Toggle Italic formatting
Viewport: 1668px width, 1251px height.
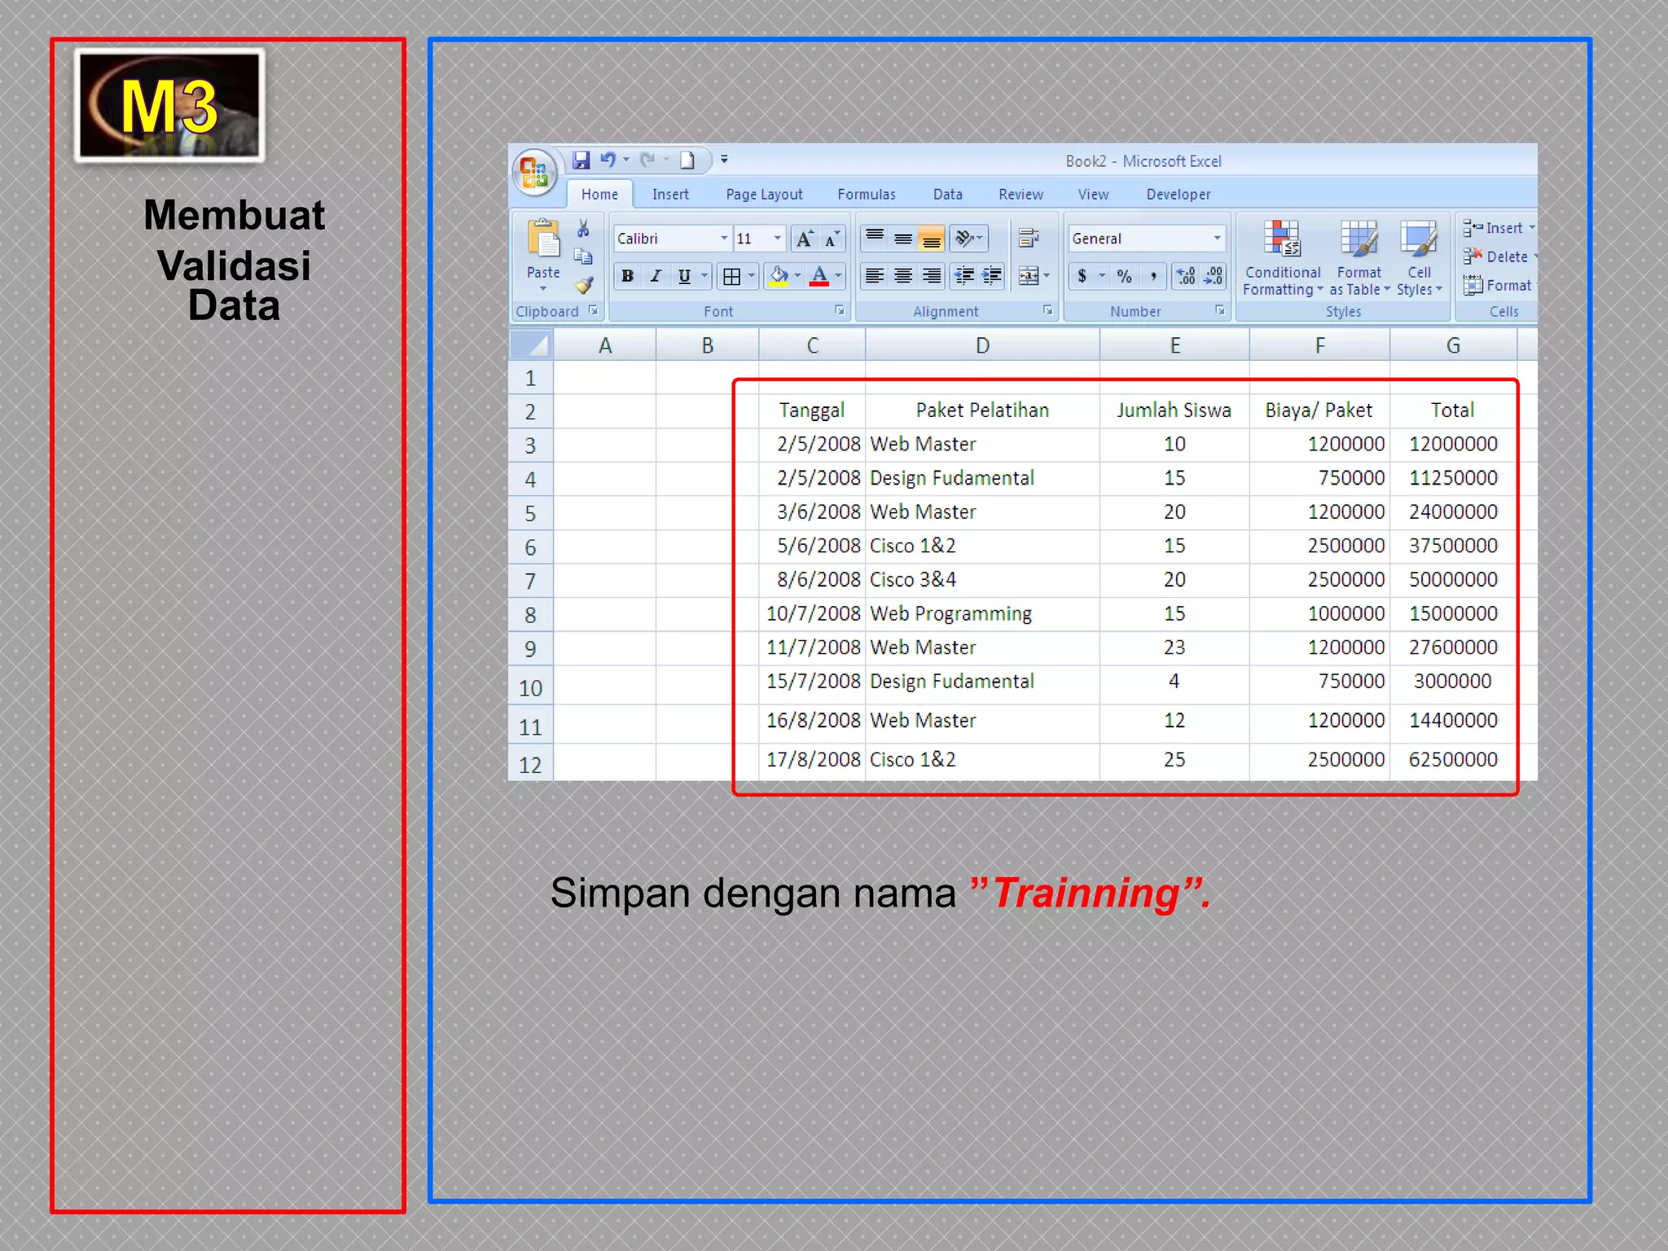tap(656, 276)
